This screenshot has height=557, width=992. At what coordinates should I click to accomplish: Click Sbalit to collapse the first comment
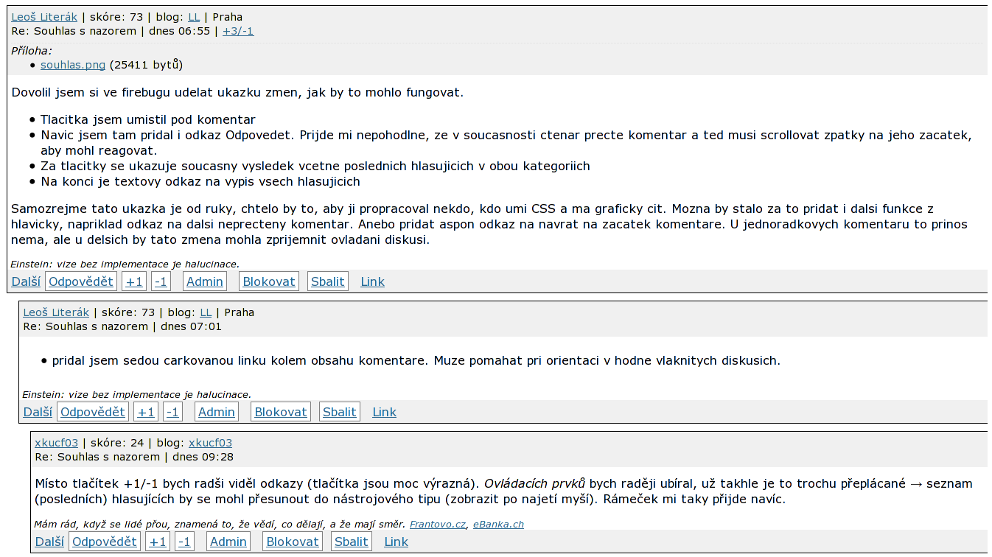pyautogui.click(x=328, y=281)
